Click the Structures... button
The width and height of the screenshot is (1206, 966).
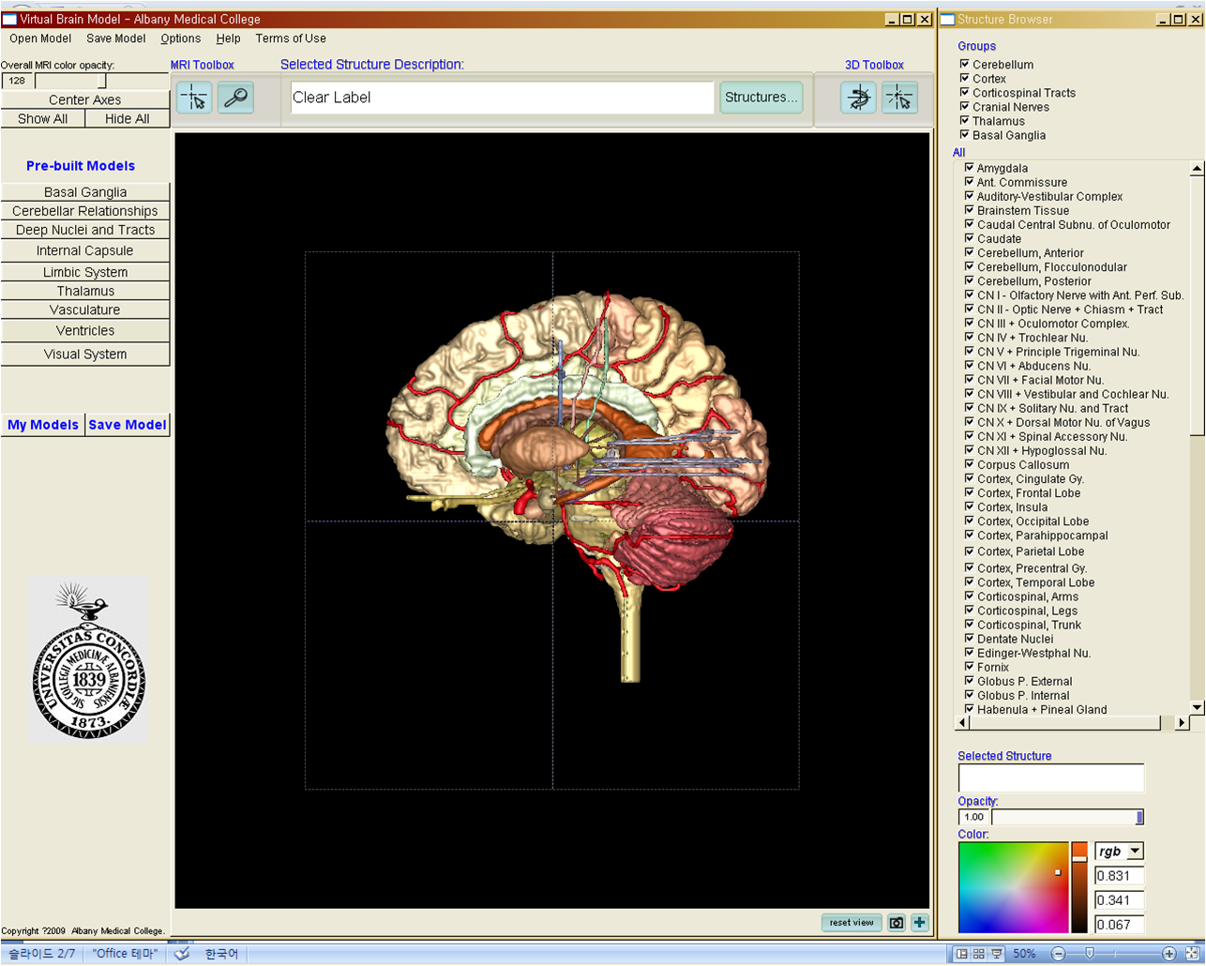[761, 97]
